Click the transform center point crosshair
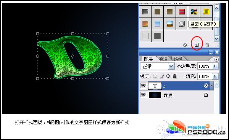This screenshot has height=140, width=229. 73,56
